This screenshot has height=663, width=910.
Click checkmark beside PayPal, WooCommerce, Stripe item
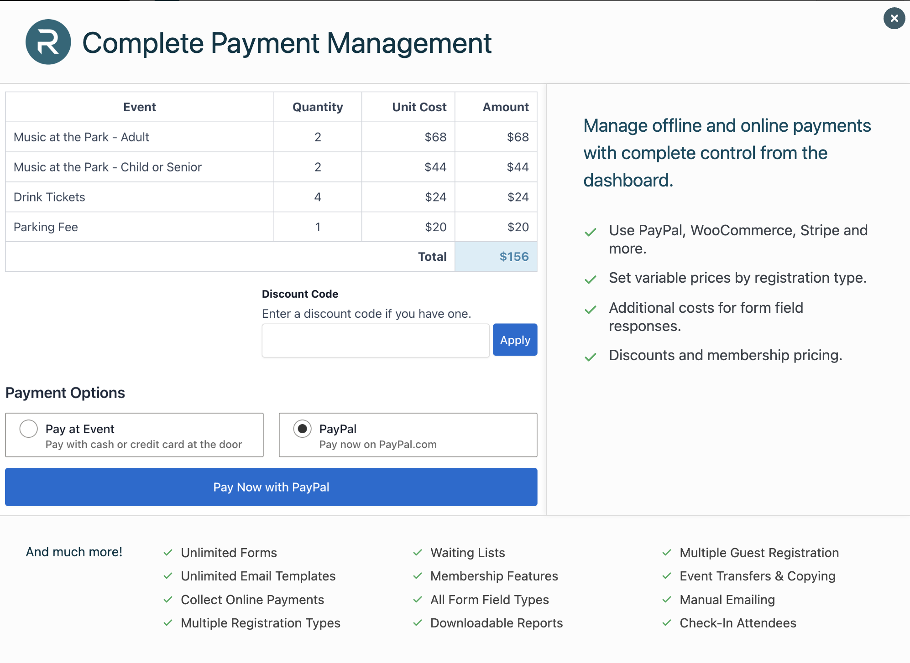coord(590,232)
